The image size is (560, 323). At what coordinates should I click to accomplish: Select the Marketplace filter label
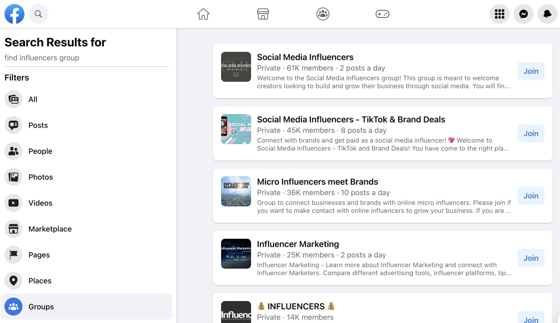coord(50,229)
